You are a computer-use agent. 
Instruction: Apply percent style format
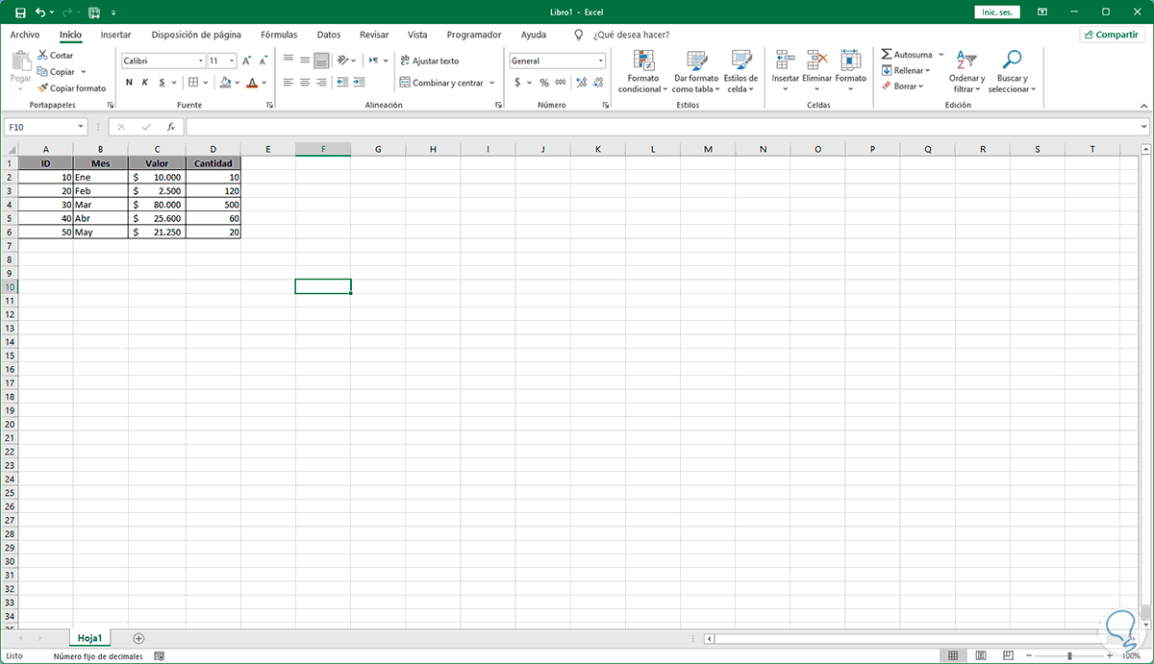click(x=544, y=83)
